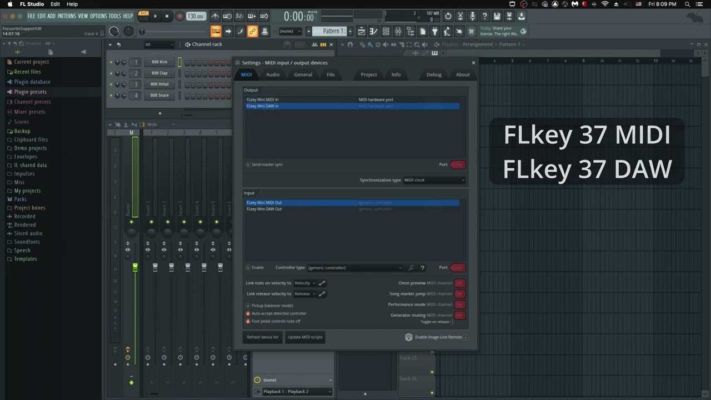Click the Refresh device list button
The width and height of the screenshot is (711, 400).
point(263,337)
